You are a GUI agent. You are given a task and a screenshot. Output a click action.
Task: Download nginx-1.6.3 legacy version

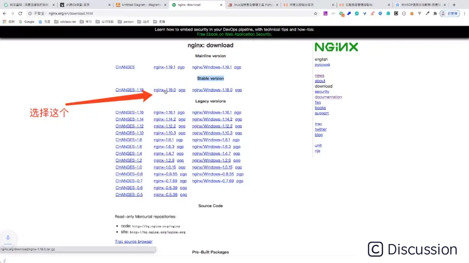click(164, 146)
